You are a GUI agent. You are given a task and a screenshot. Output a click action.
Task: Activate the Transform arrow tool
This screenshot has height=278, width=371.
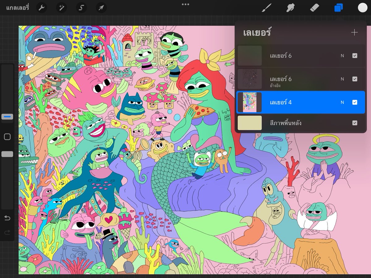(101, 7)
